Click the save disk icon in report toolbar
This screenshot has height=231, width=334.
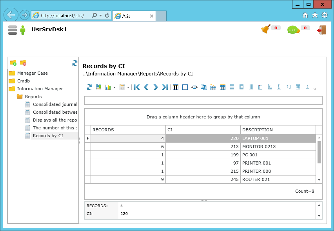[98, 87]
